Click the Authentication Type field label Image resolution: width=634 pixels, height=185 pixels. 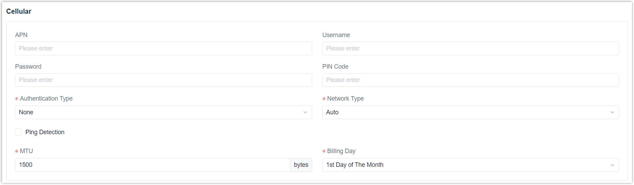click(46, 99)
